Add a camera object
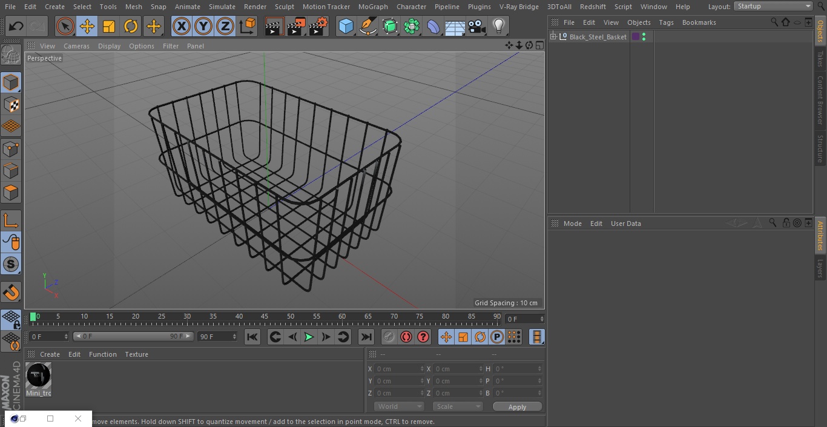This screenshot has height=427, width=827. point(477,26)
